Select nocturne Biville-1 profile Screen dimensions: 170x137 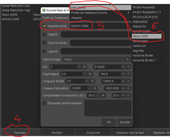tap(147, 60)
